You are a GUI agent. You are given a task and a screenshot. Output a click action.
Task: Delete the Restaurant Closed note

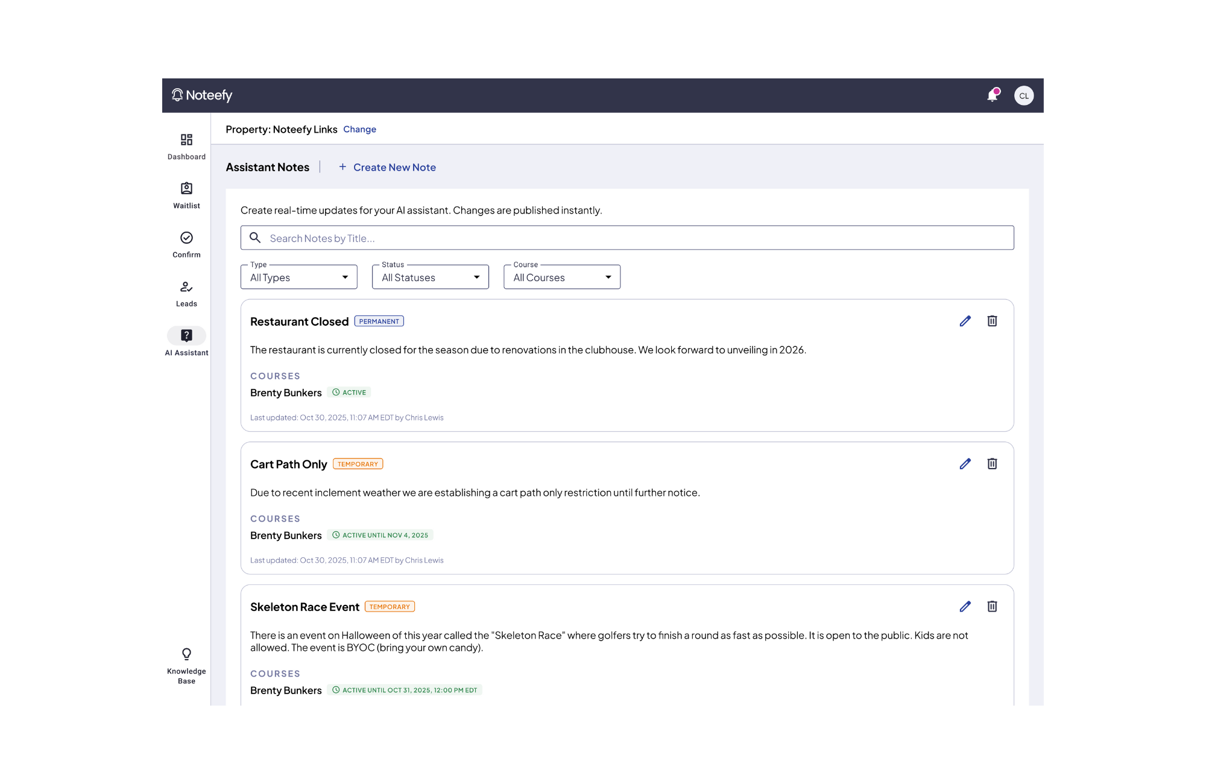click(x=992, y=321)
